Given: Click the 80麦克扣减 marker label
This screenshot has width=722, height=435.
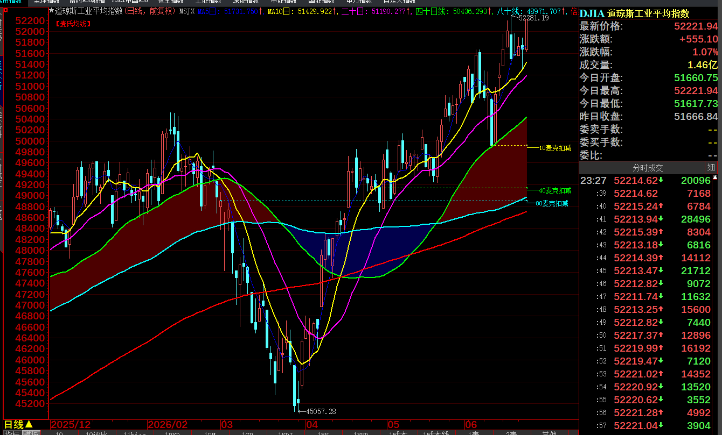Looking at the screenshot, I should 552,203.
